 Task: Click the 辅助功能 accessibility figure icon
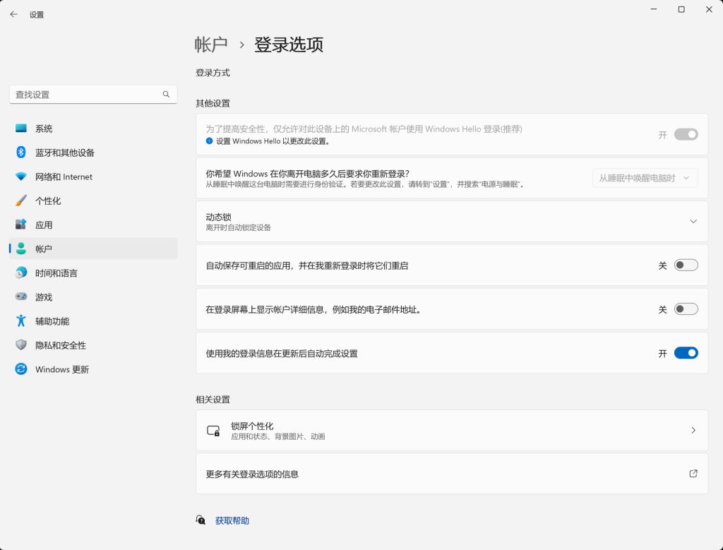20,321
